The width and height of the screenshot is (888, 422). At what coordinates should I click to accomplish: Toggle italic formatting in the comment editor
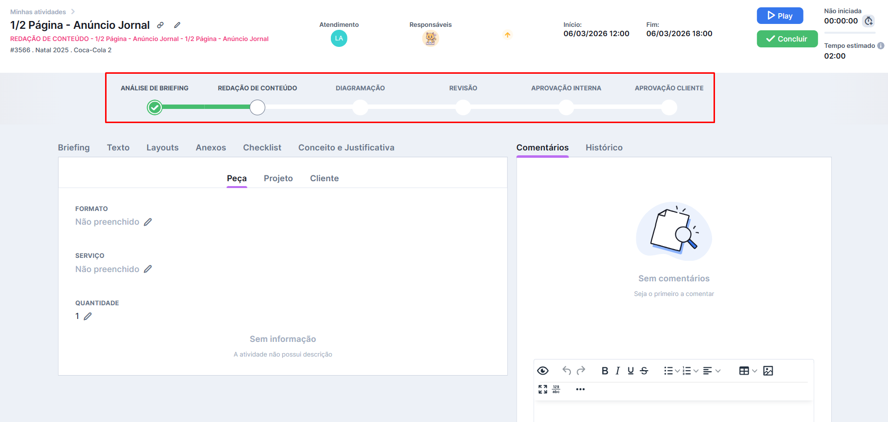pyautogui.click(x=618, y=371)
